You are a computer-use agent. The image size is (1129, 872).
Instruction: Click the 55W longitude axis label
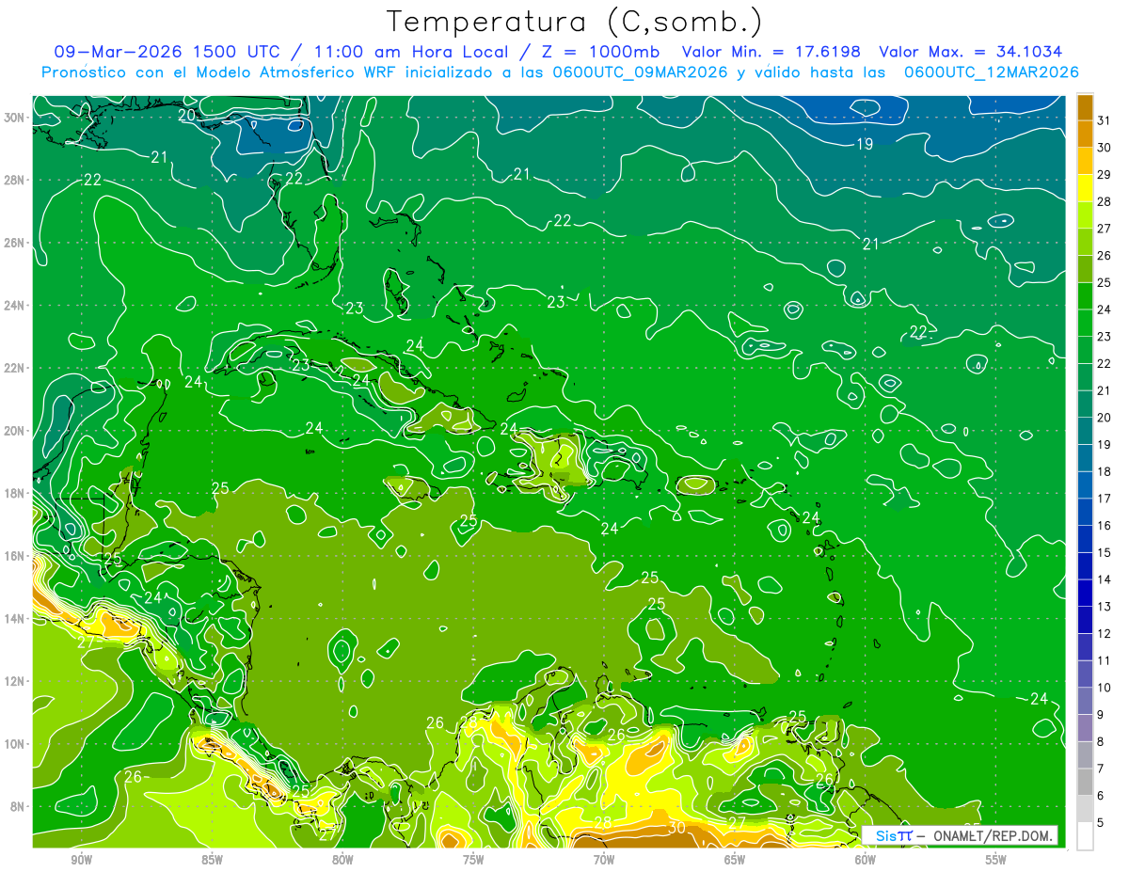[x=996, y=861]
